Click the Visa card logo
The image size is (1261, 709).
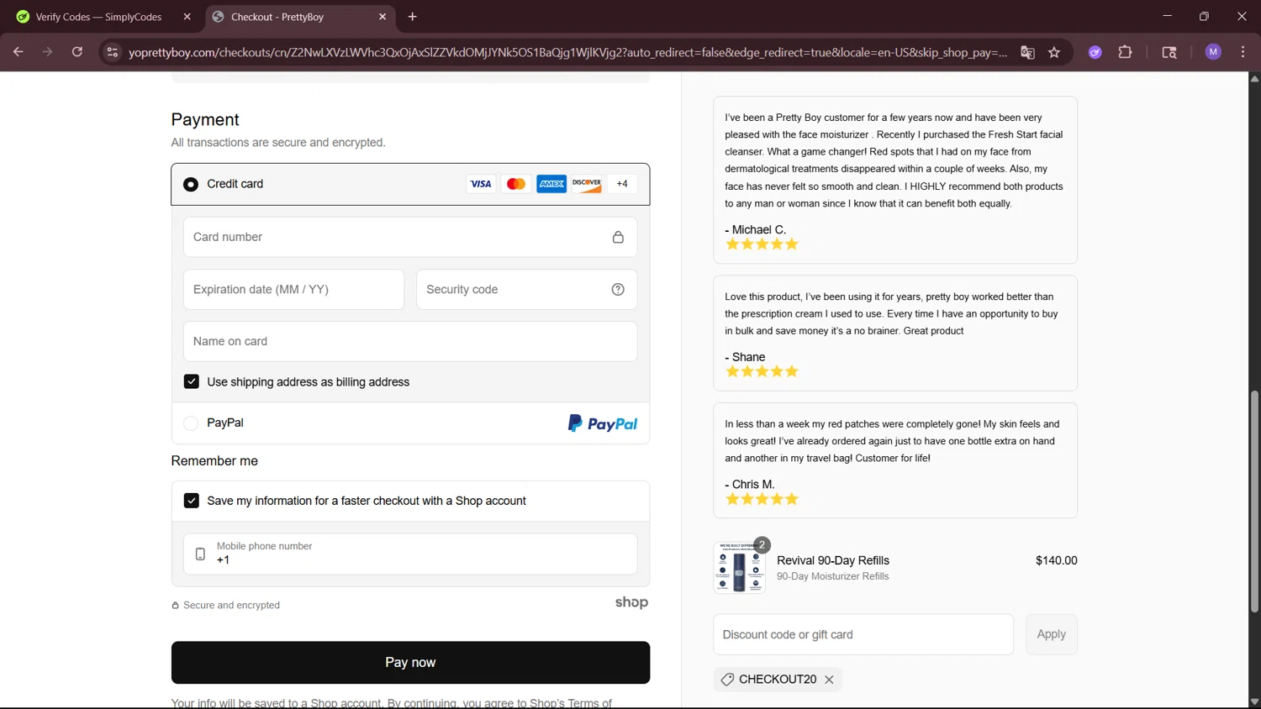point(481,184)
